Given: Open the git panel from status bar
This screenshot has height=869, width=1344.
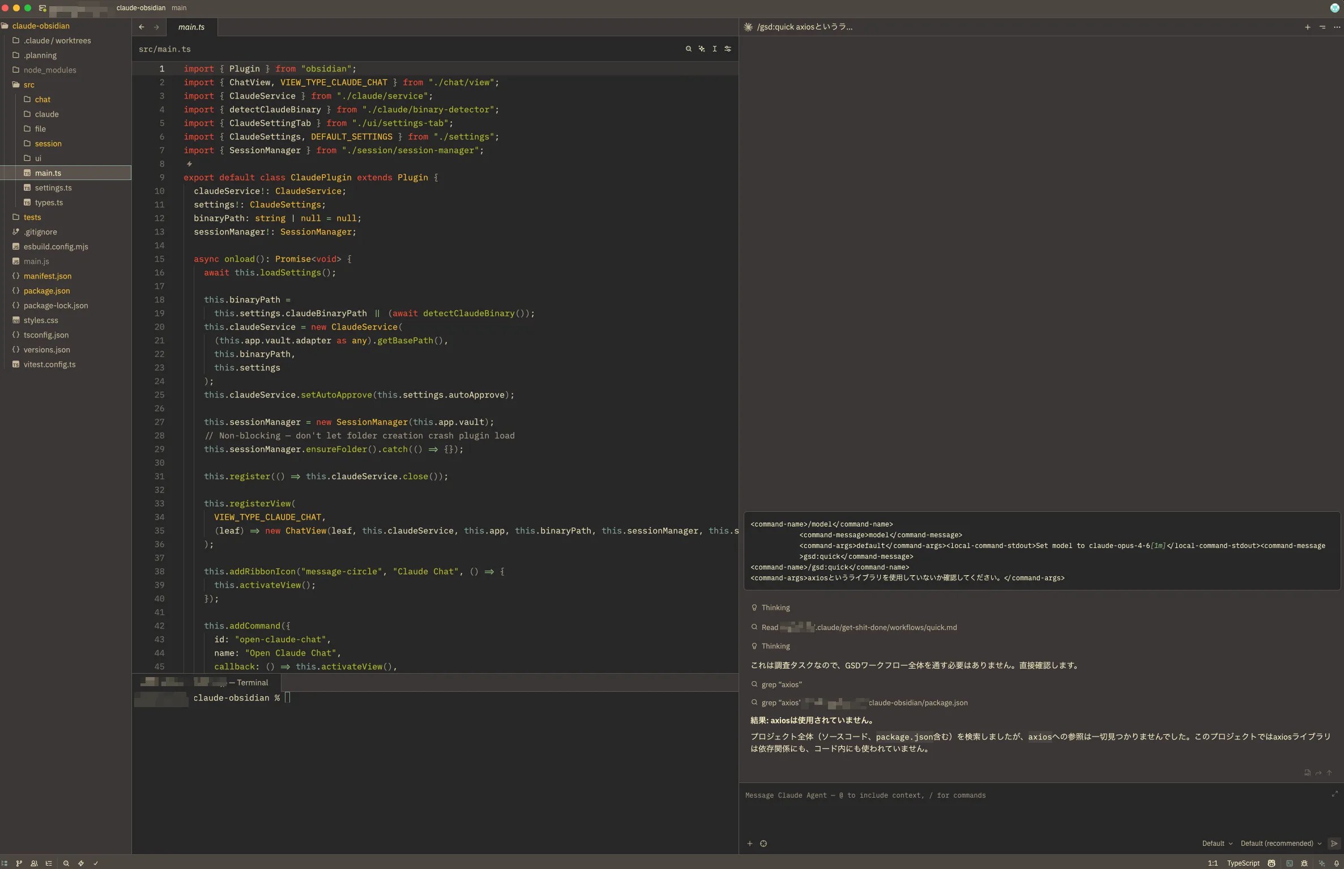Looking at the screenshot, I should (x=19, y=863).
